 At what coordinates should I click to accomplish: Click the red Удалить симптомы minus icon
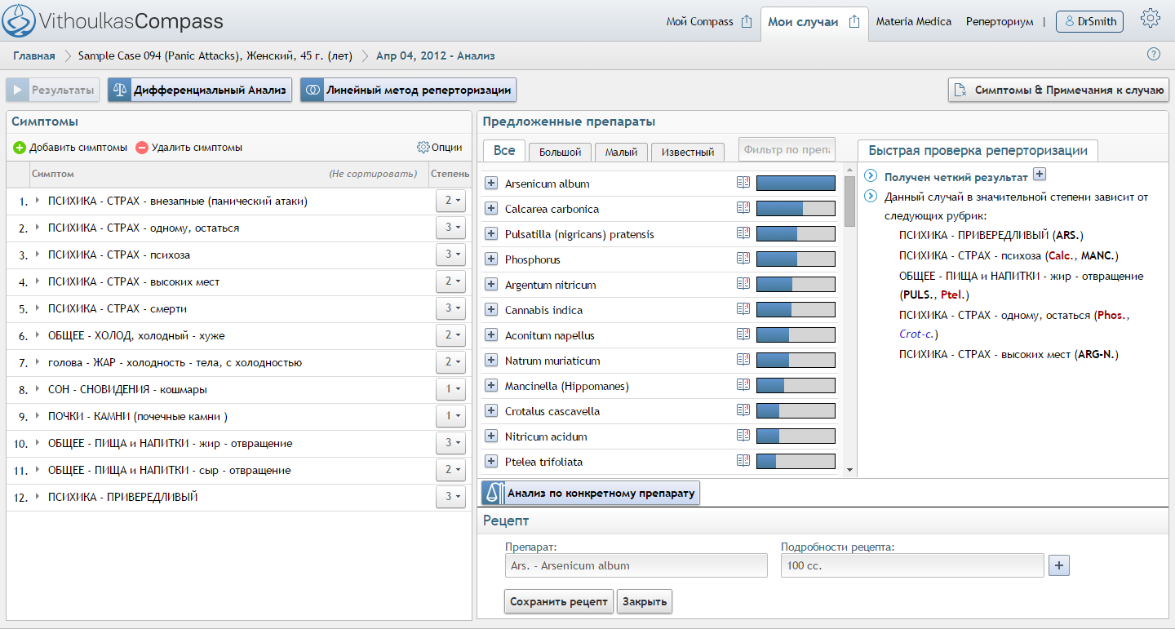pos(142,148)
